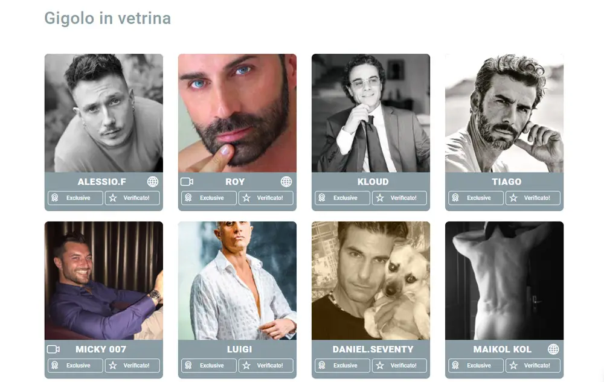Open the MICKY 007 profile photo
The height and width of the screenshot is (382, 604).
pos(104,281)
